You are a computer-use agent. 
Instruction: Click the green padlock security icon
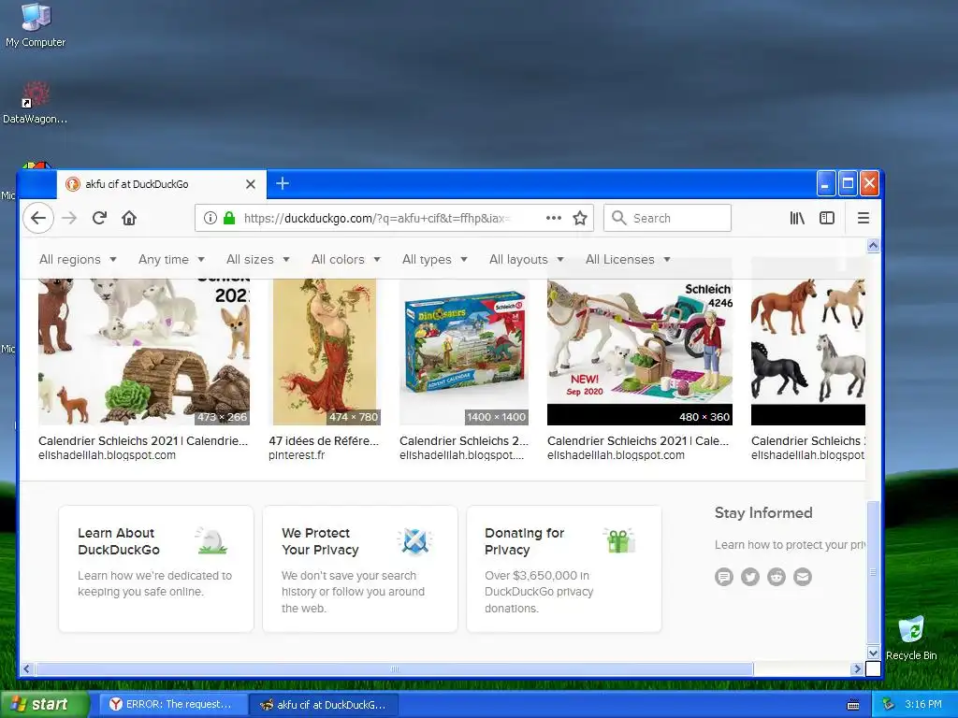click(x=229, y=218)
